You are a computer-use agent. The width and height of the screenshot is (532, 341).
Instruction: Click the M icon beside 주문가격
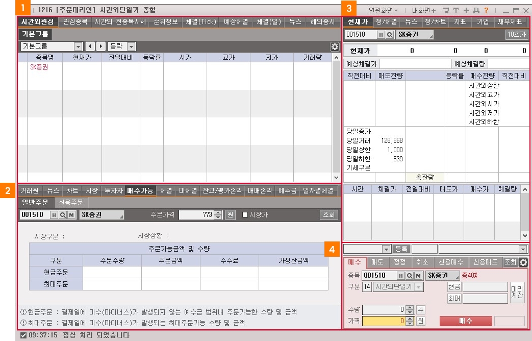point(71,214)
